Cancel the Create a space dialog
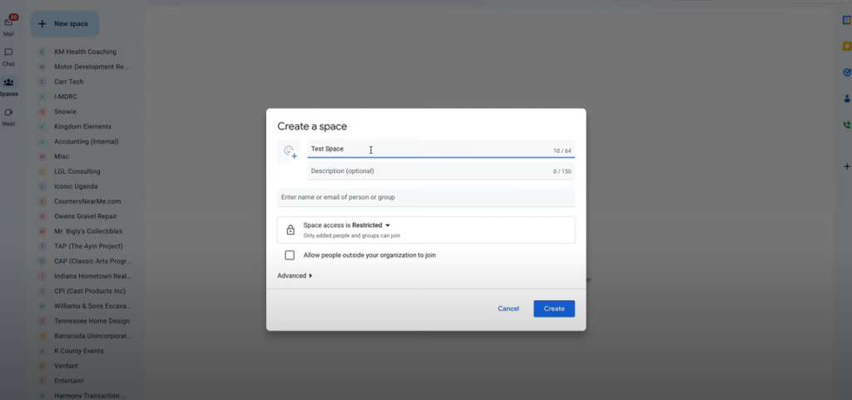The image size is (852, 400). click(x=508, y=309)
